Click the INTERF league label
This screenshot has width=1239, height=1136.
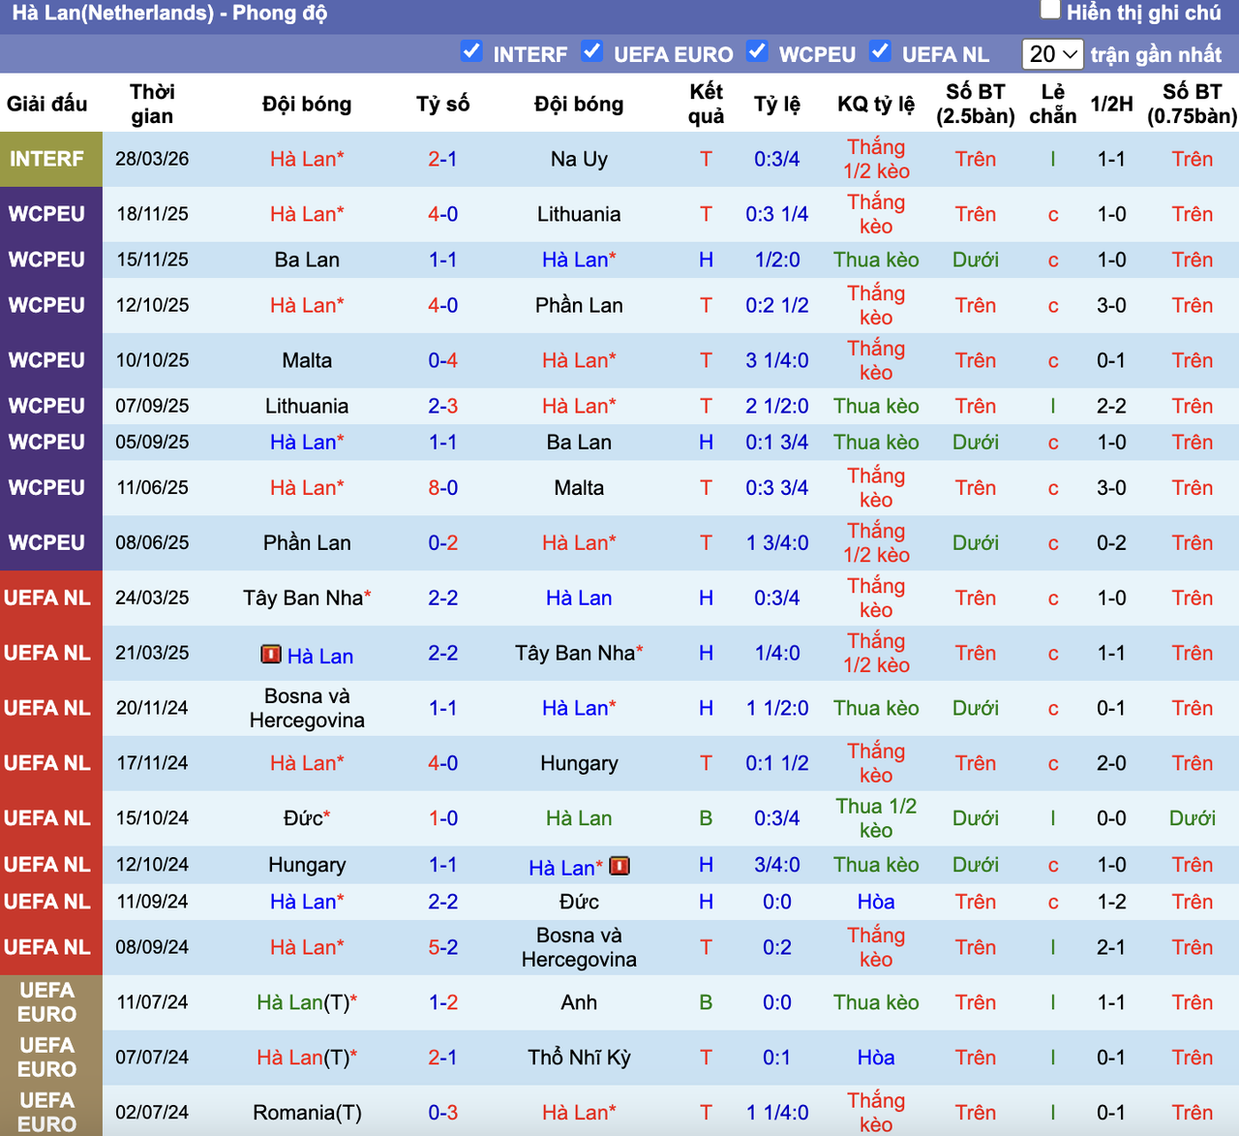[46, 159]
